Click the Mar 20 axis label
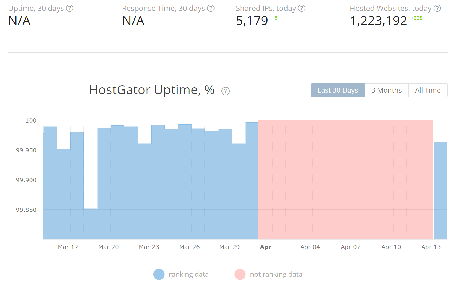This screenshot has height=285, width=461. 109,247
